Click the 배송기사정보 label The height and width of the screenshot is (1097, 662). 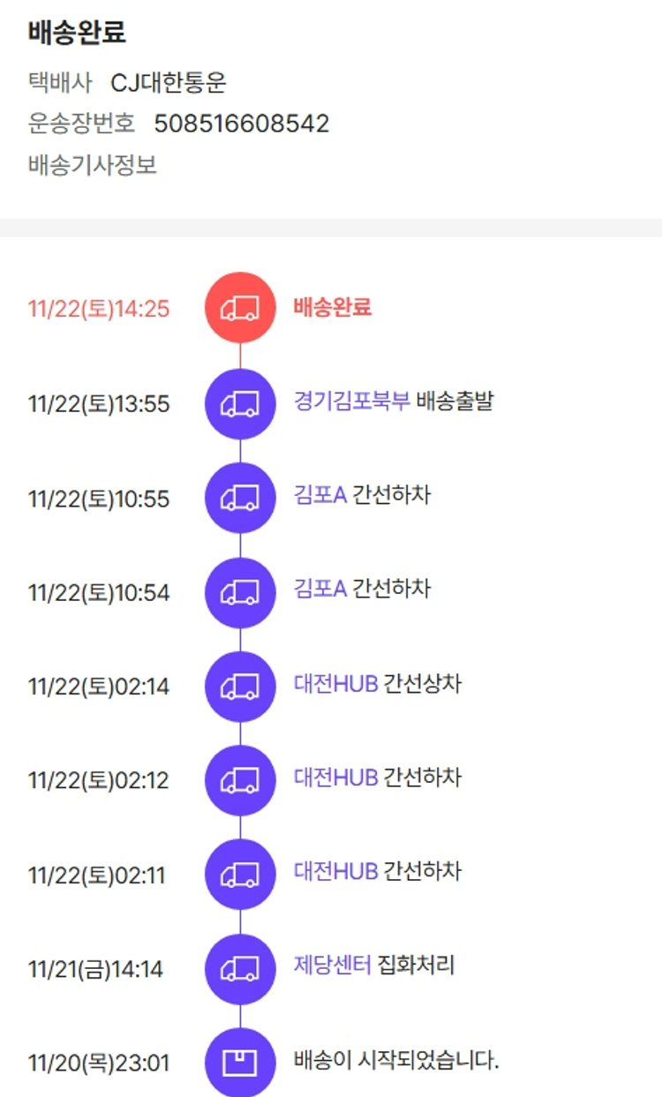[x=93, y=165]
